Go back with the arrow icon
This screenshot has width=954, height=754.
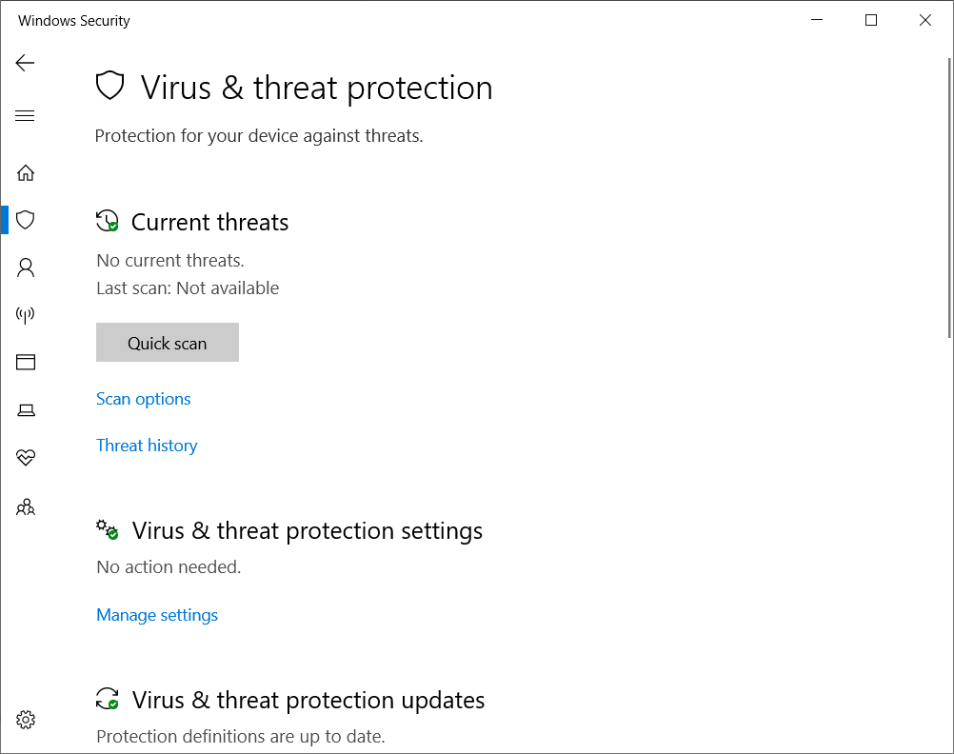25,63
